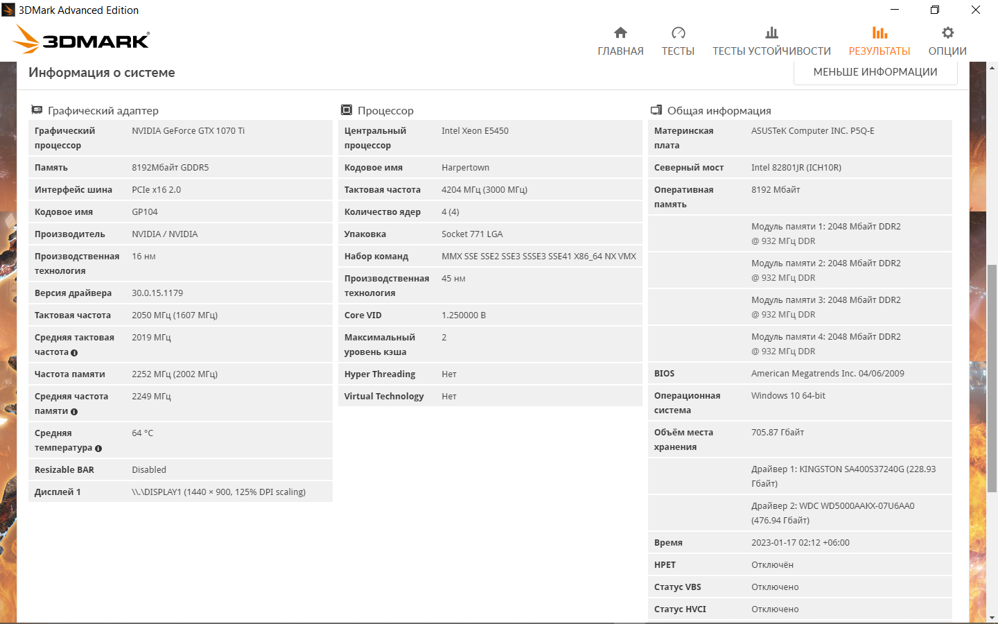
Task: Click BIOS value American Megatrends Inc. 04/06/2009
Action: pyautogui.click(x=828, y=374)
